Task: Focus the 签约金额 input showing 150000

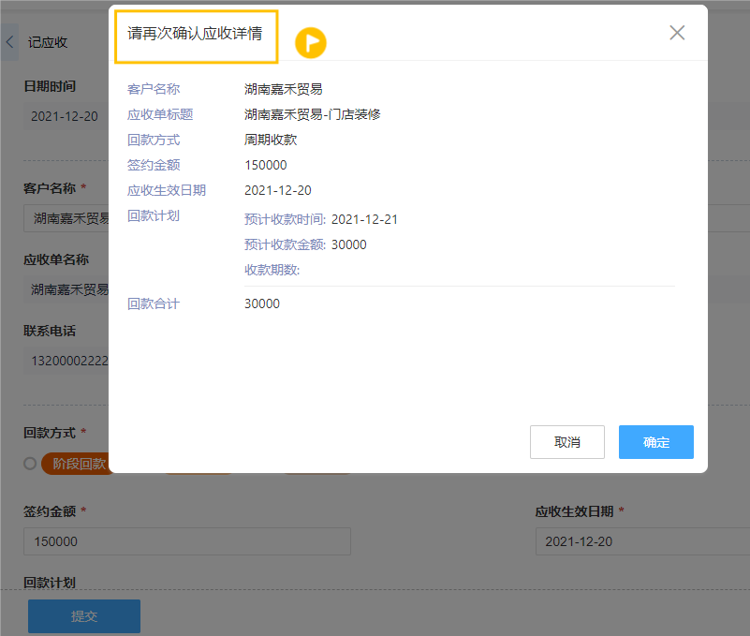Action: [187, 541]
